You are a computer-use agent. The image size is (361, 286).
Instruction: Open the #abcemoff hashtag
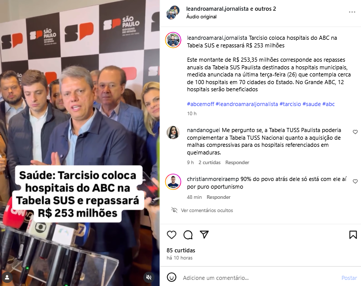200,104
